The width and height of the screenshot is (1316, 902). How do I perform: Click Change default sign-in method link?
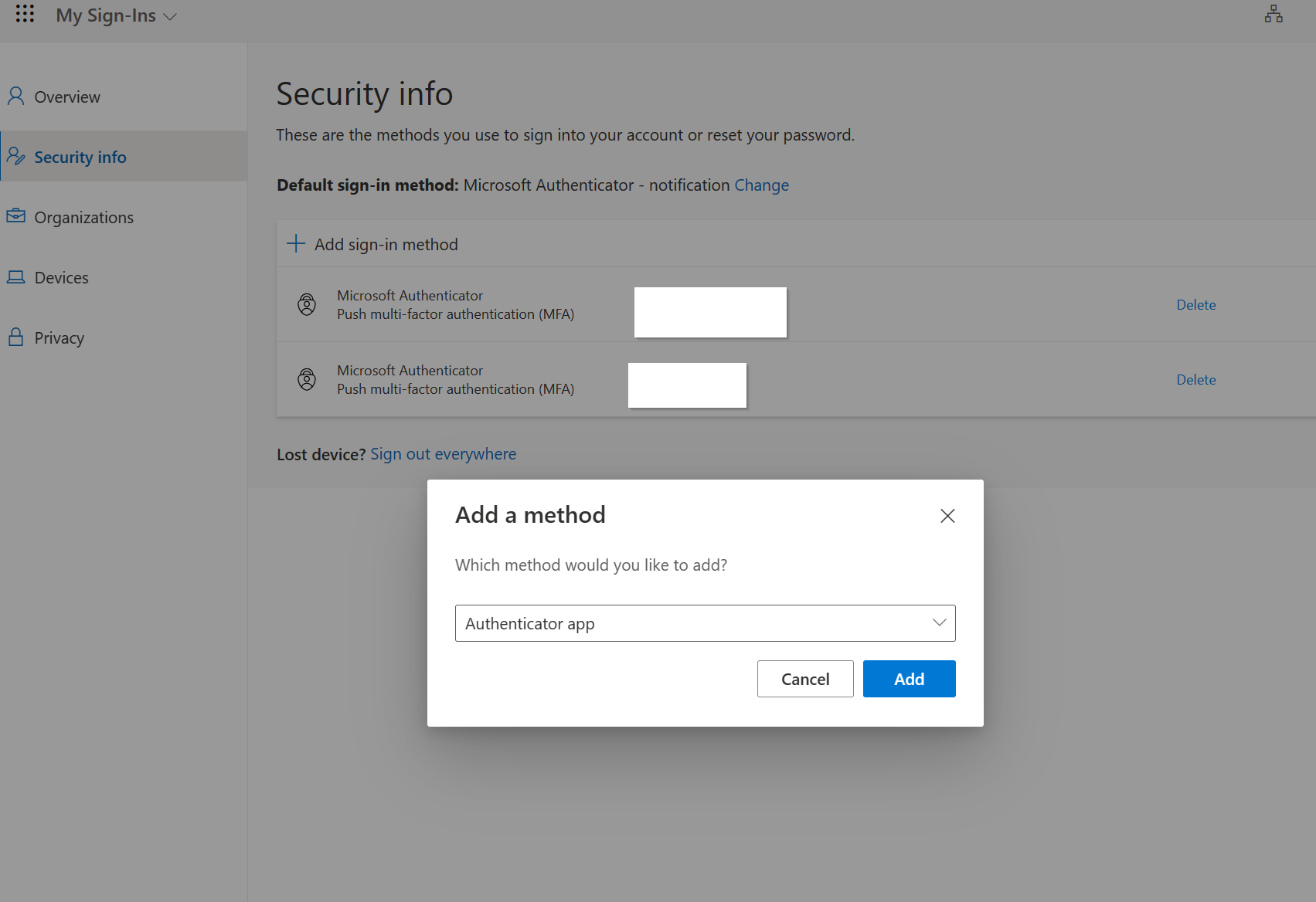(761, 185)
